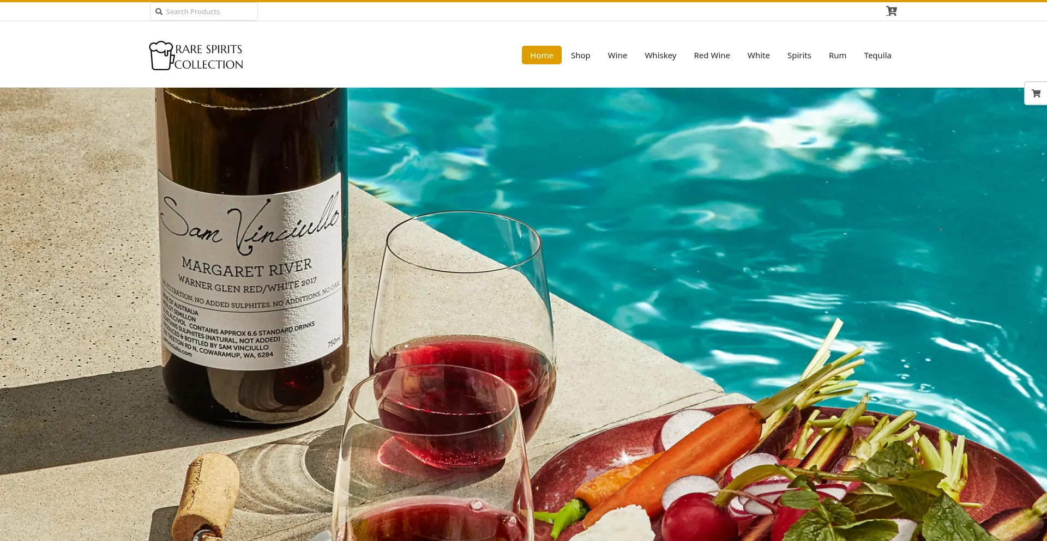Image resolution: width=1047 pixels, height=541 pixels.
Task: Select the Red Wine menu link
Action: 712,55
